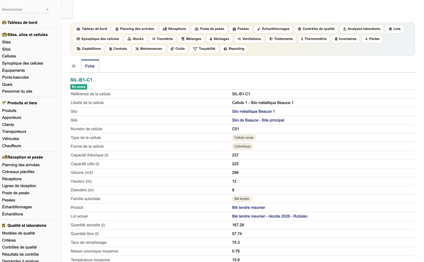Open Séchages toolbar button
This screenshot has width=424, height=262.
[x=219, y=39]
